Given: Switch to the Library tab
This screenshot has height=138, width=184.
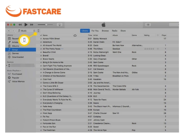Looking at the screenshot, I should 85,31.
